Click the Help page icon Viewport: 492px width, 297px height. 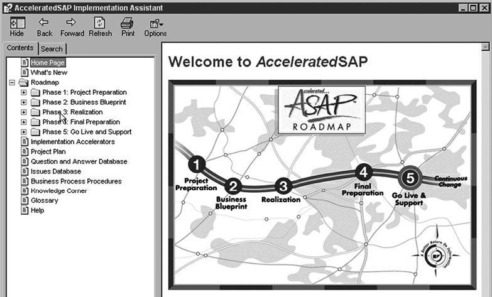[x=25, y=210]
